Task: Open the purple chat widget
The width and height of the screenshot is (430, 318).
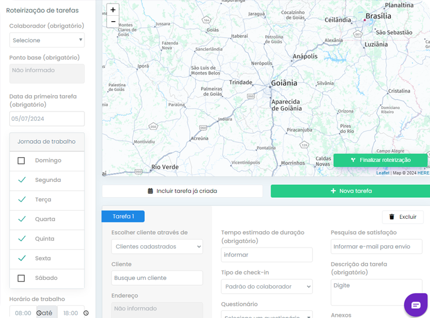Action: (x=416, y=305)
